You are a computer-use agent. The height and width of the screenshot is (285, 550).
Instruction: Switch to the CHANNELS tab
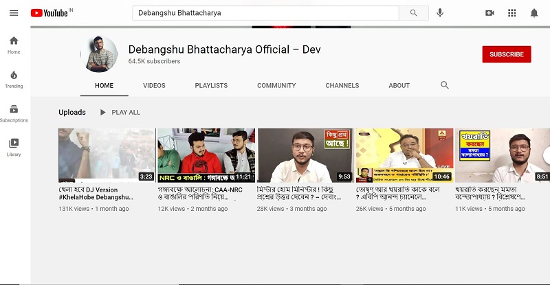pos(342,86)
